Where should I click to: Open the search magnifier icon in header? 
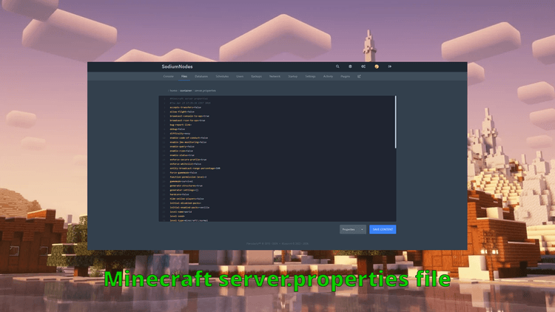(x=337, y=67)
